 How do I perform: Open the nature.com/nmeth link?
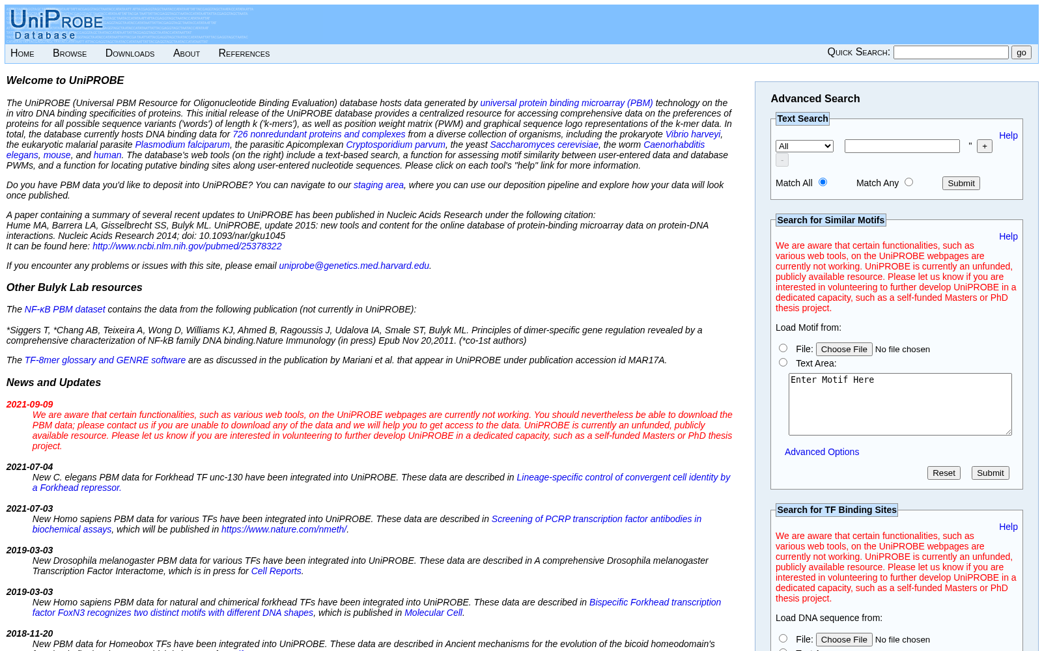284,529
